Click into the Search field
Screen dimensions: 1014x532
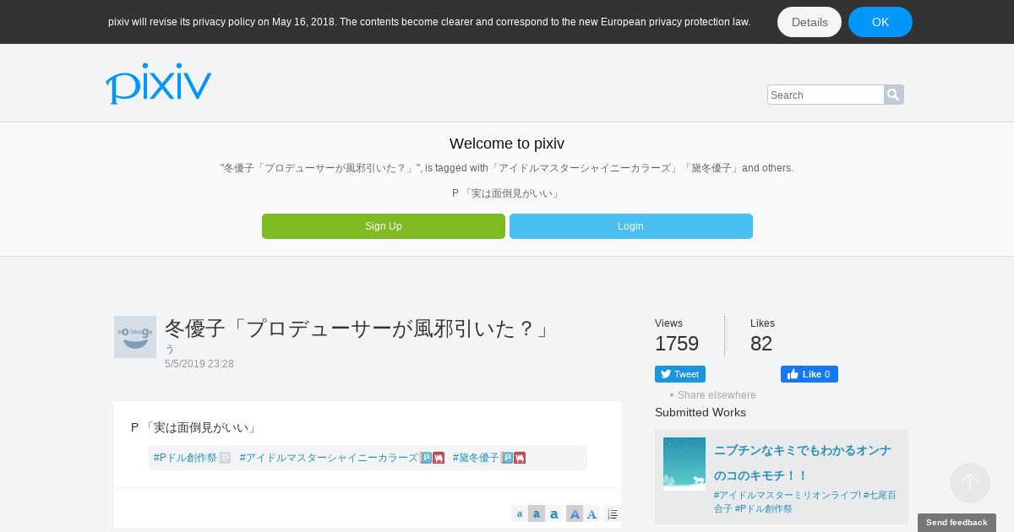[x=826, y=95]
